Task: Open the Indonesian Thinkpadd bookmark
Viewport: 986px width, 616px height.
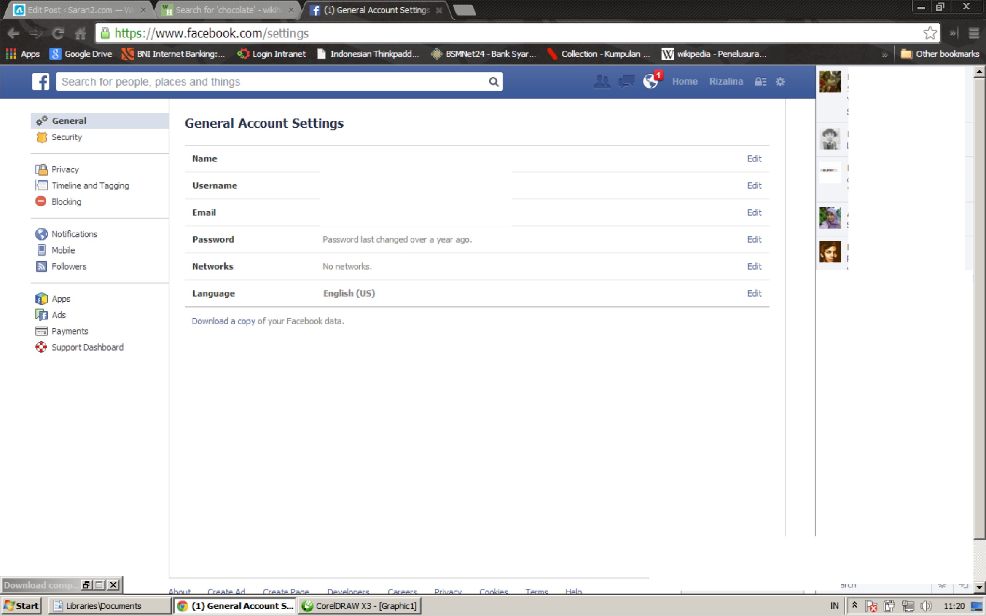Action: [368, 54]
